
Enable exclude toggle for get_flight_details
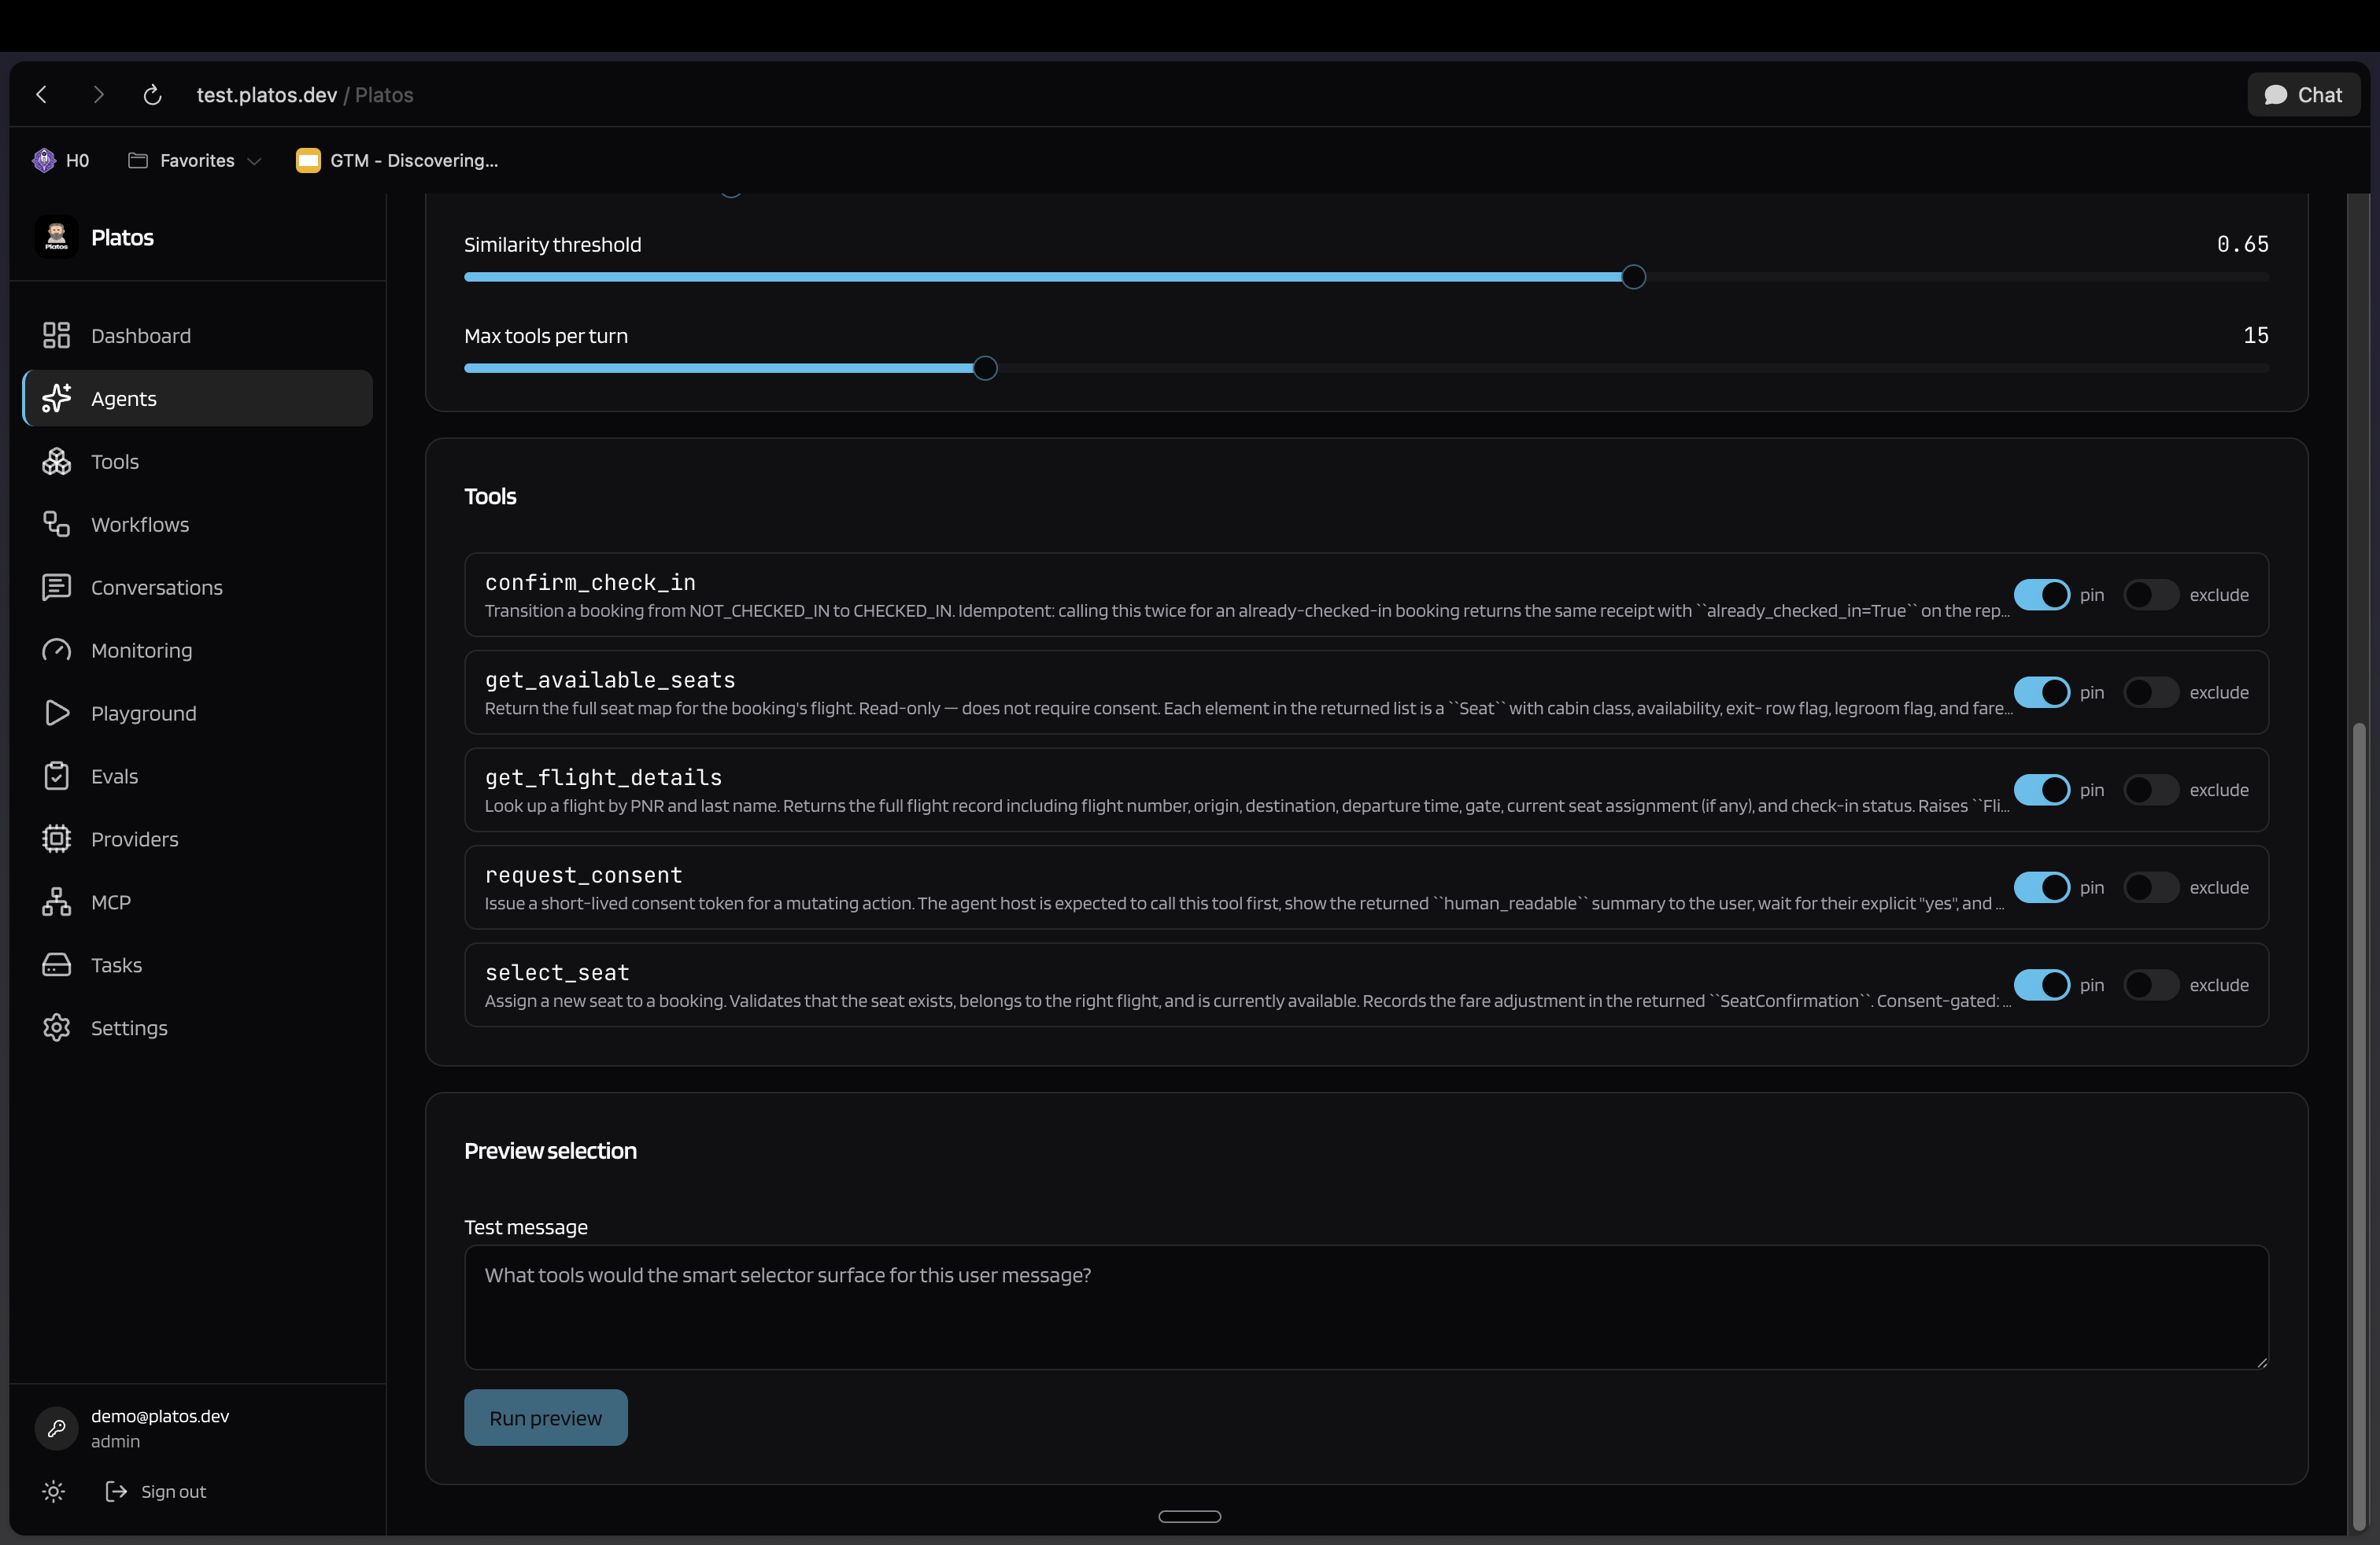point(2150,791)
